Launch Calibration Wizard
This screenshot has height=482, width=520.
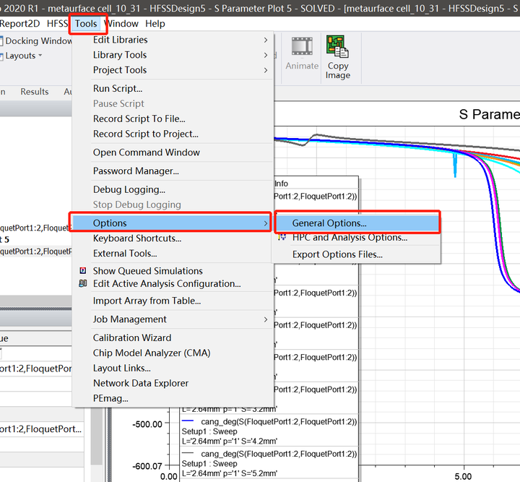[x=173, y=337]
